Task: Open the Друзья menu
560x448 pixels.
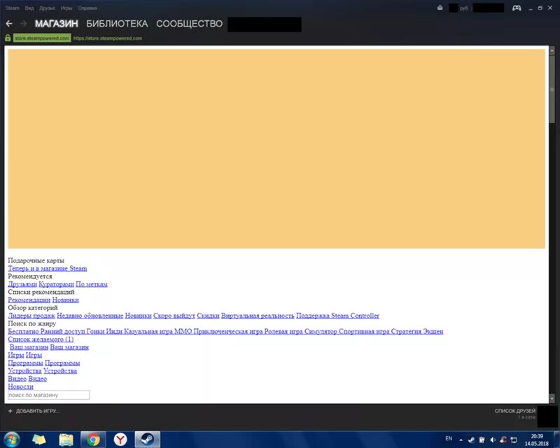Action: click(47, 8)
